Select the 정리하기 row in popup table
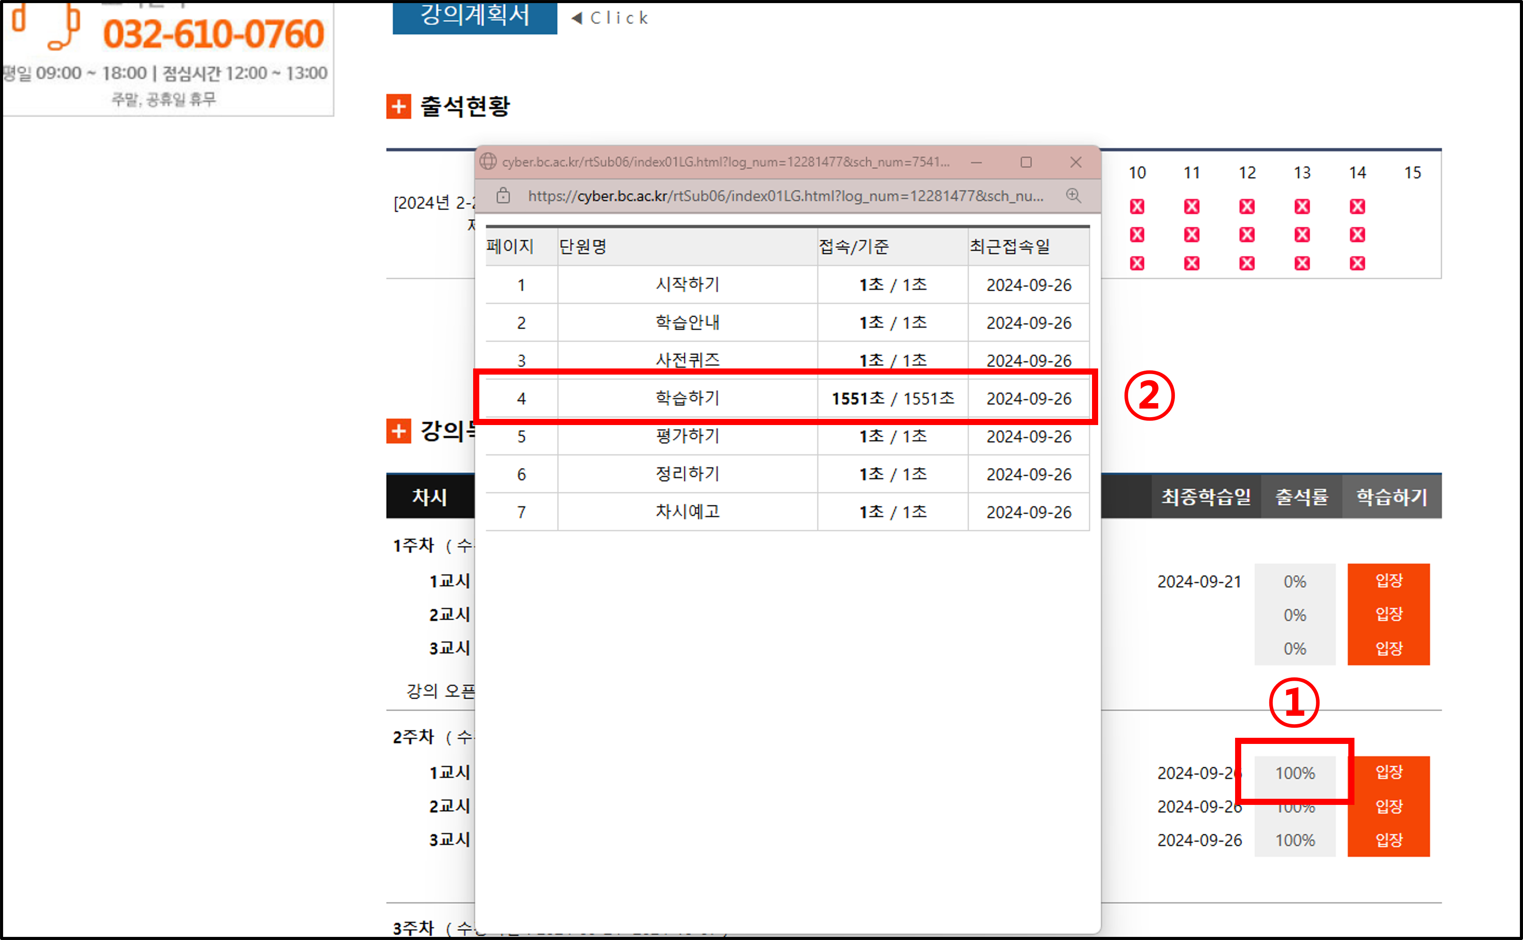1523x940 pixels. pyautogui.click(x=787, y=474)
